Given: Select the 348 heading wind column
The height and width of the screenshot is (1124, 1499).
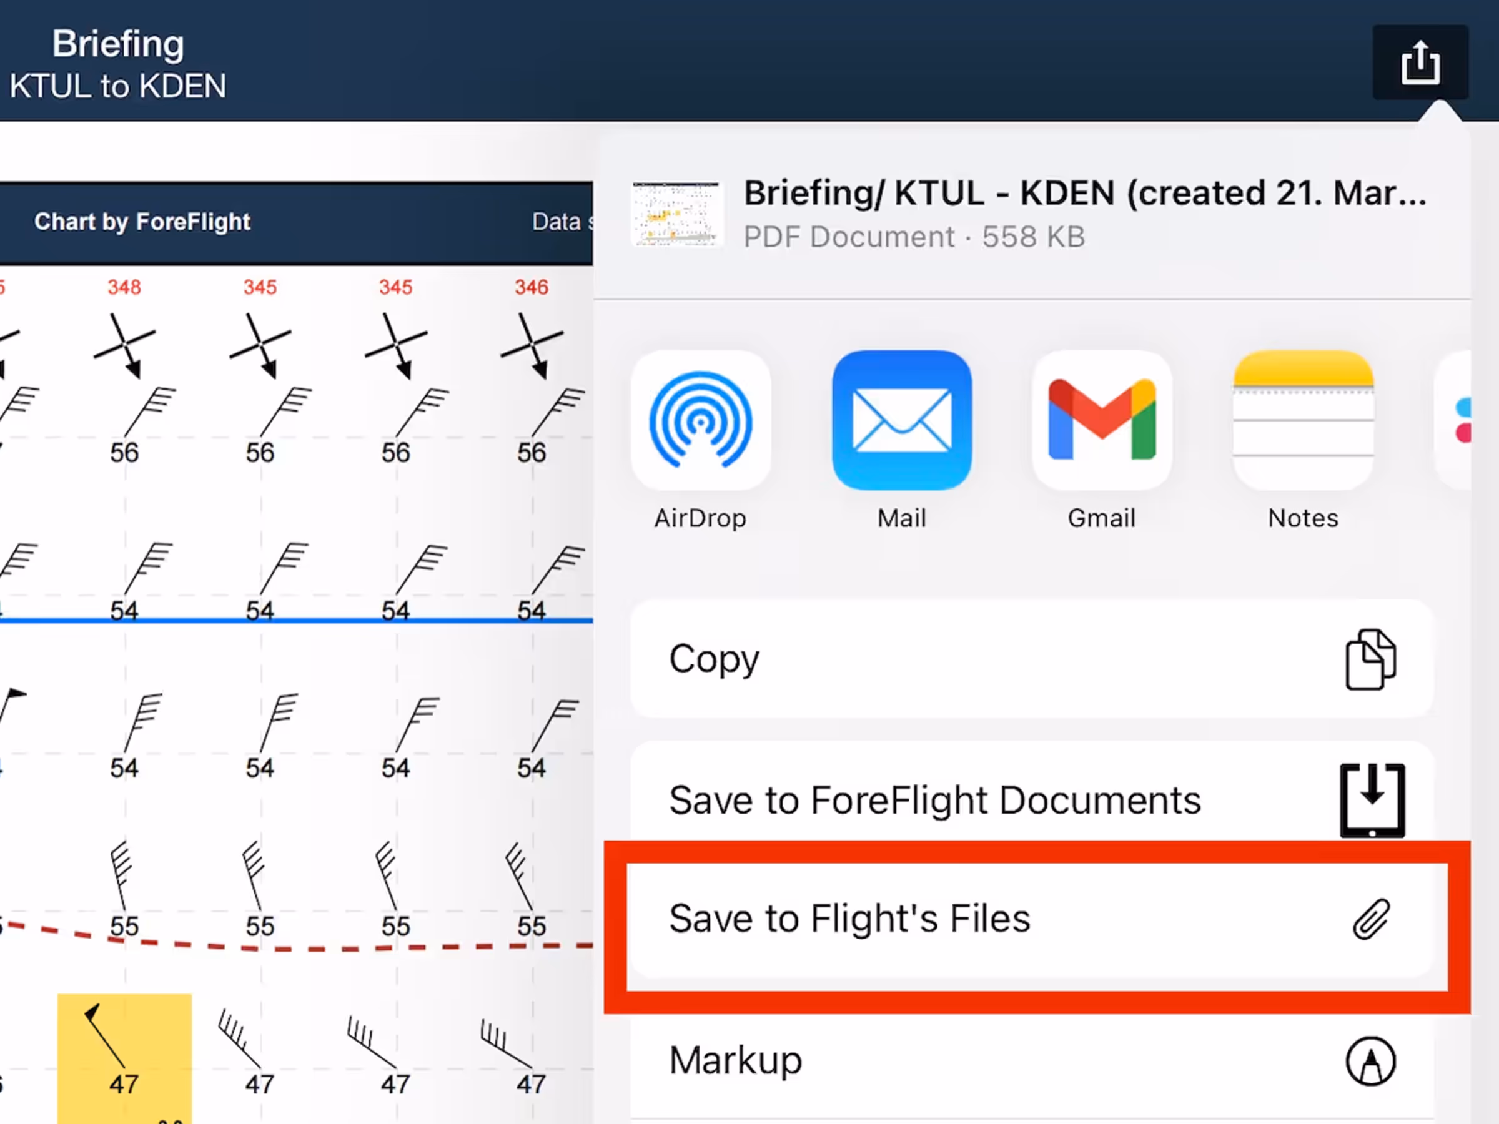Looking at the screenshot, I should pos(125,287).
